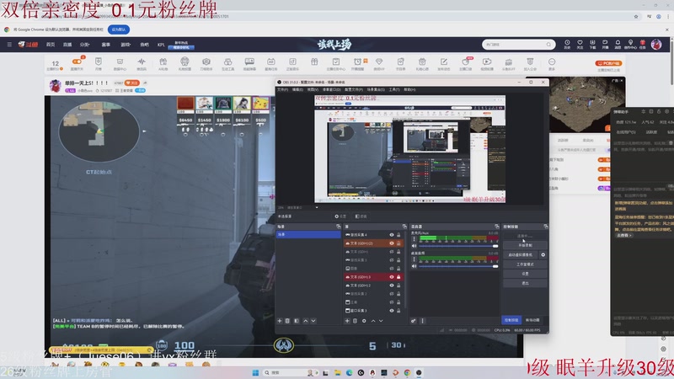
Task: Toggle visibility of 文本 (GDI+)(2) source
Action: click(x=392, y=243)
